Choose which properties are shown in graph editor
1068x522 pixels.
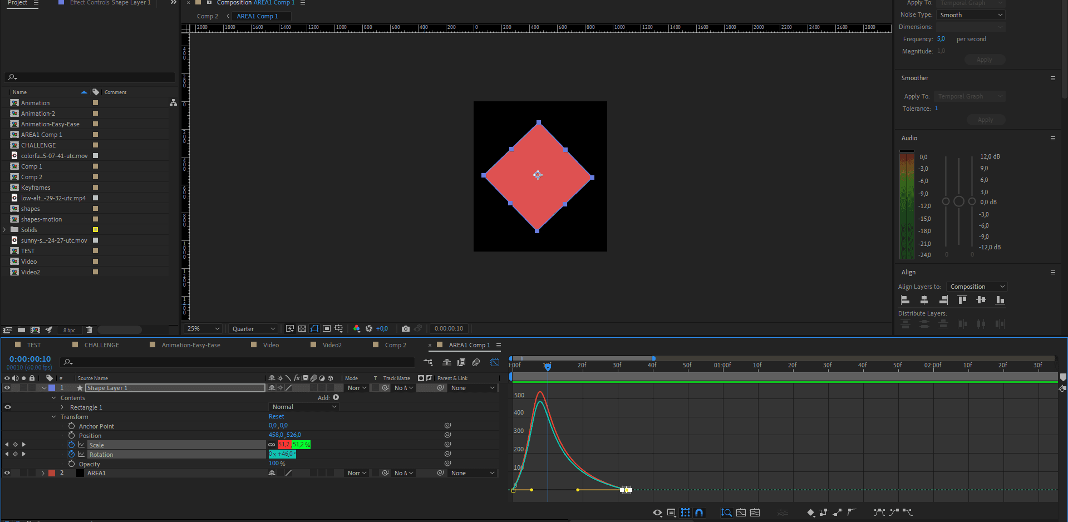(657, 513)
